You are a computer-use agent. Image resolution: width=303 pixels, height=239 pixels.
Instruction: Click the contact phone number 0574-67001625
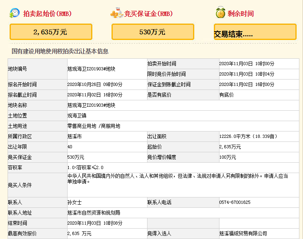point(235,202)
